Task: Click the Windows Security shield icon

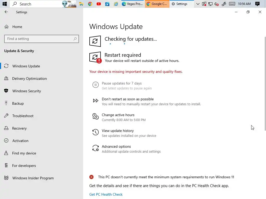Action: click(x=6, y=91)
